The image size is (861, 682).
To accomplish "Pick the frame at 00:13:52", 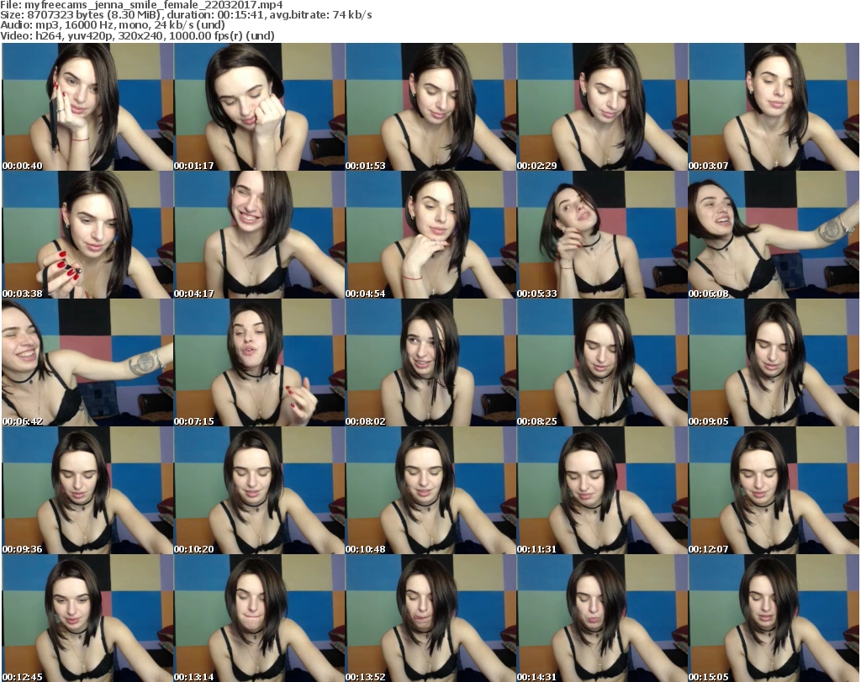I will (431, 618).
